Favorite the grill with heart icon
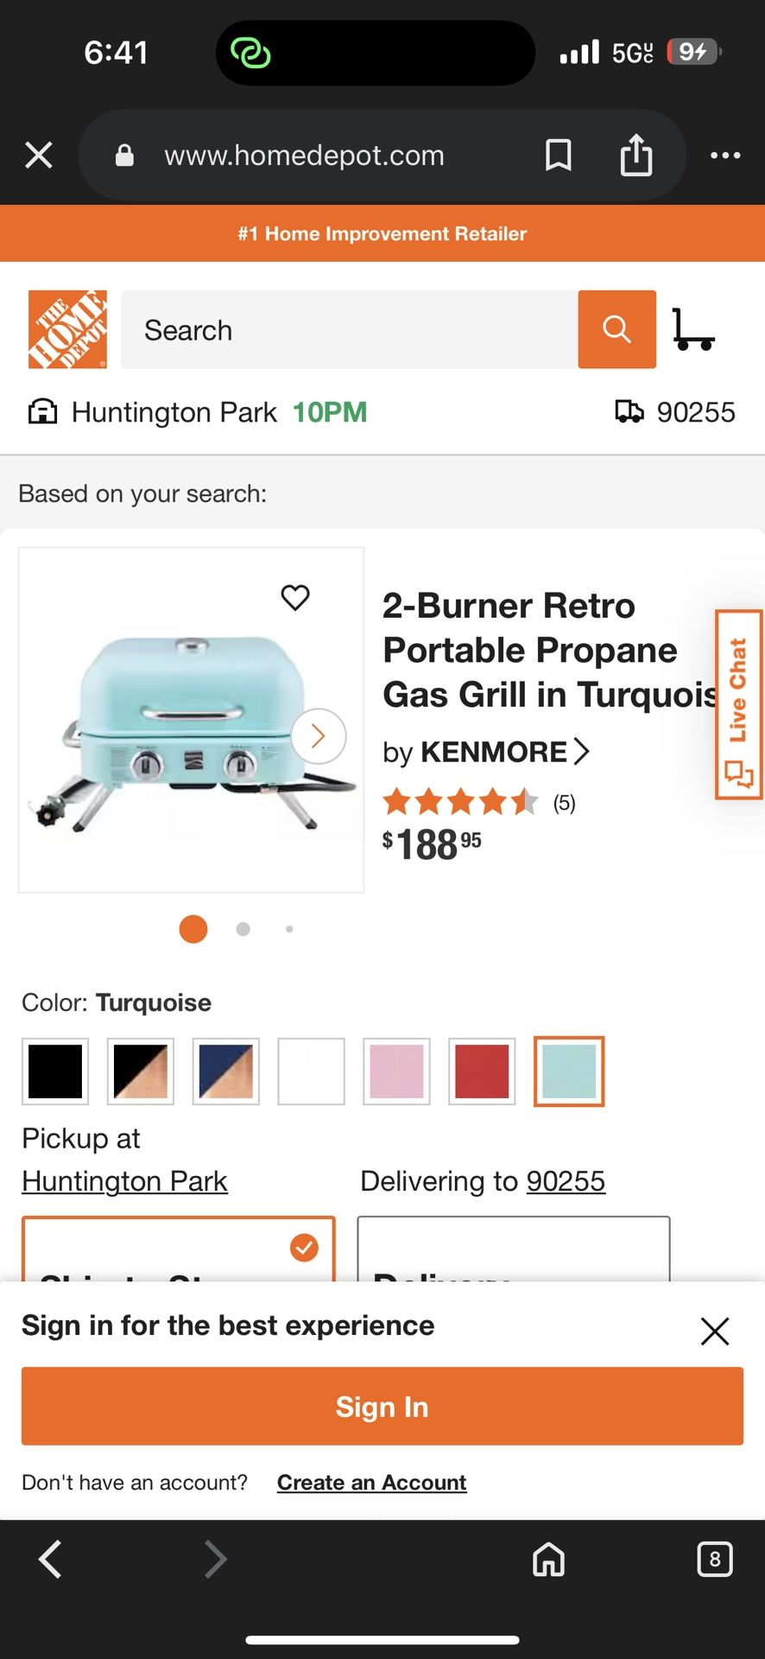The width and height of the screenshot is (765, 1659). pyautogui.click(x=295, y=597)
